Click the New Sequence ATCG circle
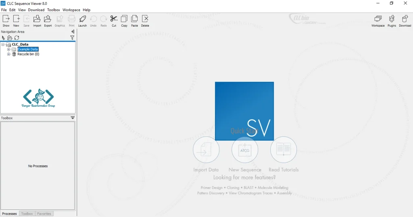Screen dimensions: 413x217 click(245, 150)
